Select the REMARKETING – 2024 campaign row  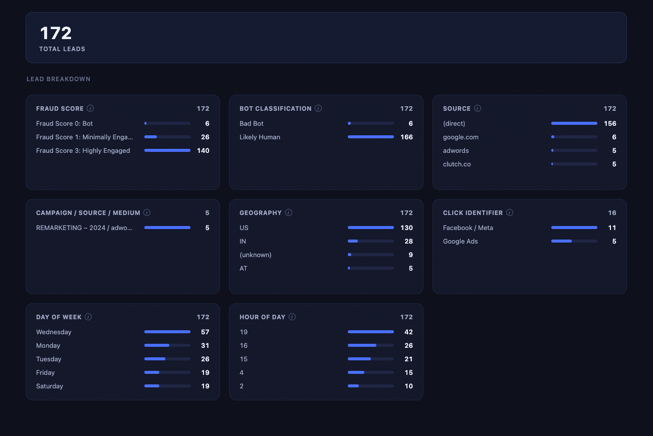(123, 228)
